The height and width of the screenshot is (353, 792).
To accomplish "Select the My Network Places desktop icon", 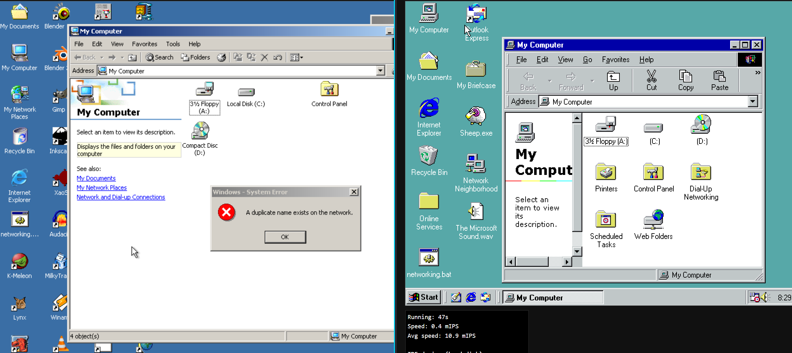I will [20, 103].
